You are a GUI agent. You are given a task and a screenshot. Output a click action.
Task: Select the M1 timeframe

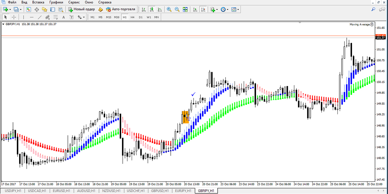92,17
